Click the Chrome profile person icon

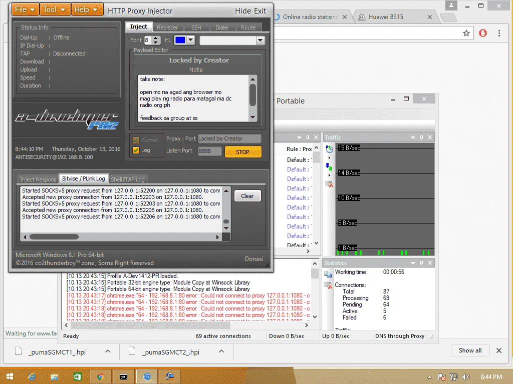pyautogui.click(x=451, y=5)
